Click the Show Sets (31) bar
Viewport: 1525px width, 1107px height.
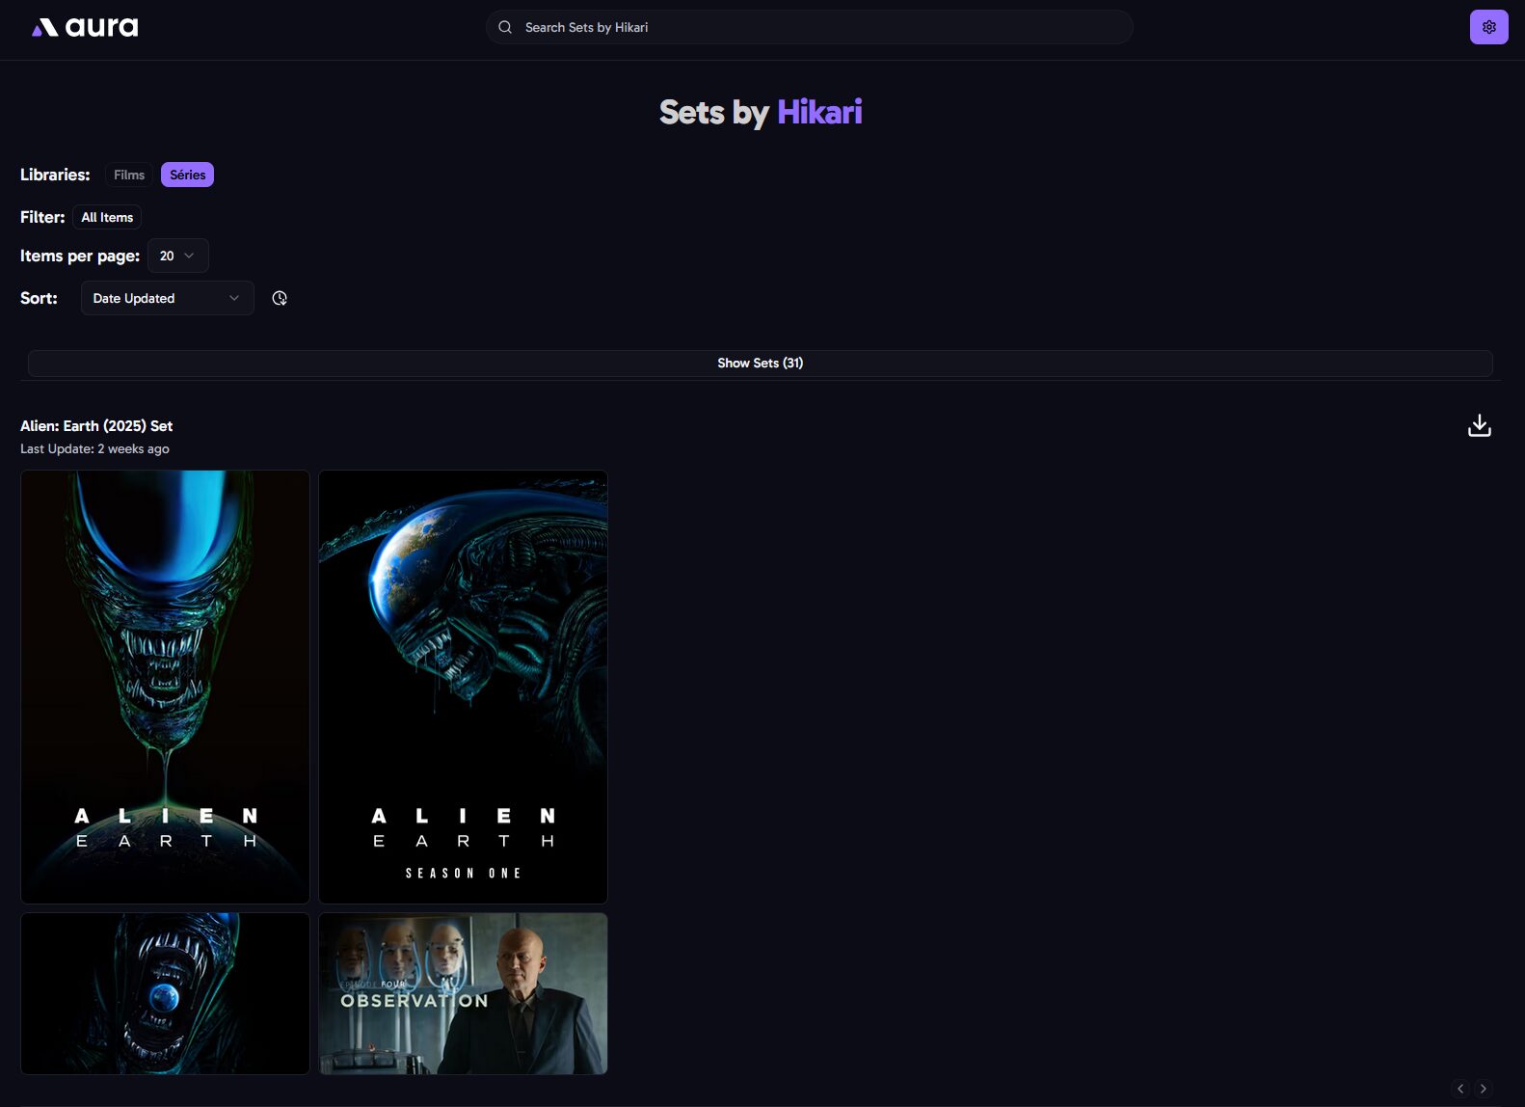[x=760, y=363]
